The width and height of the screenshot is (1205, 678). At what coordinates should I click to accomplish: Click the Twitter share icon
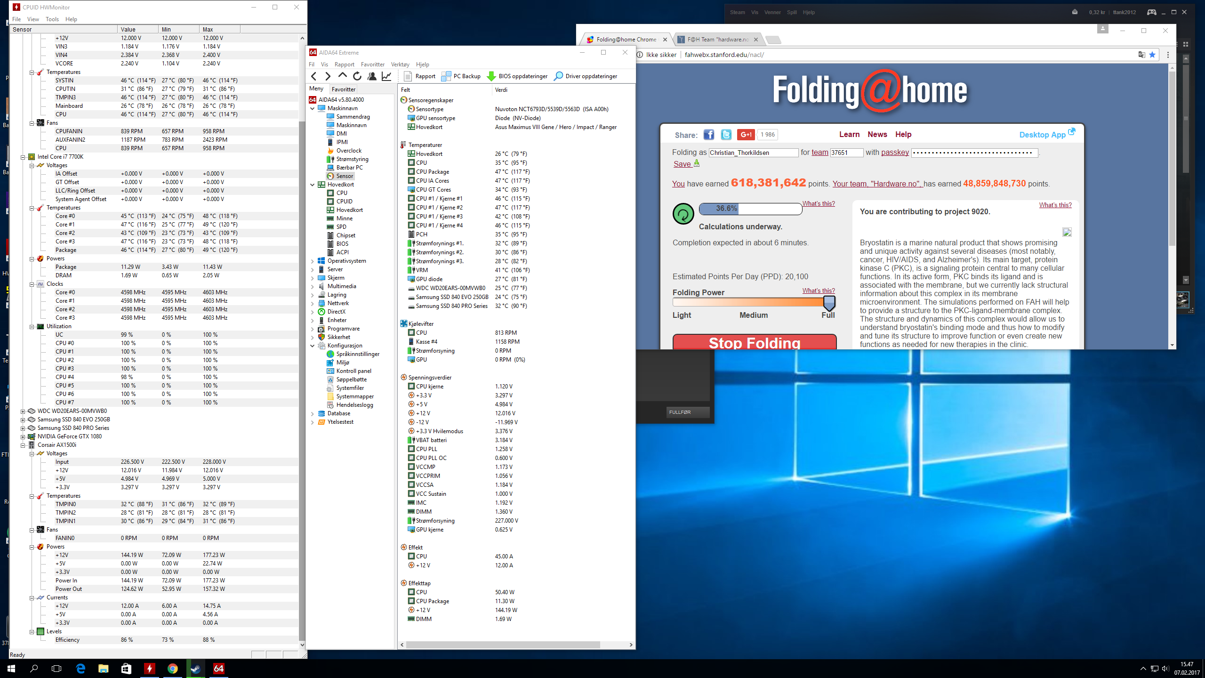[726, 135]
